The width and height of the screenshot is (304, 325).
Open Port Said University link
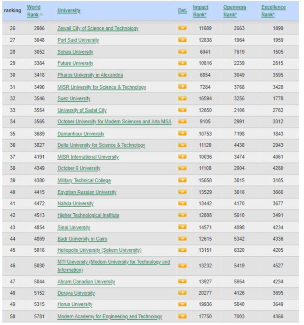coord(78,40)
